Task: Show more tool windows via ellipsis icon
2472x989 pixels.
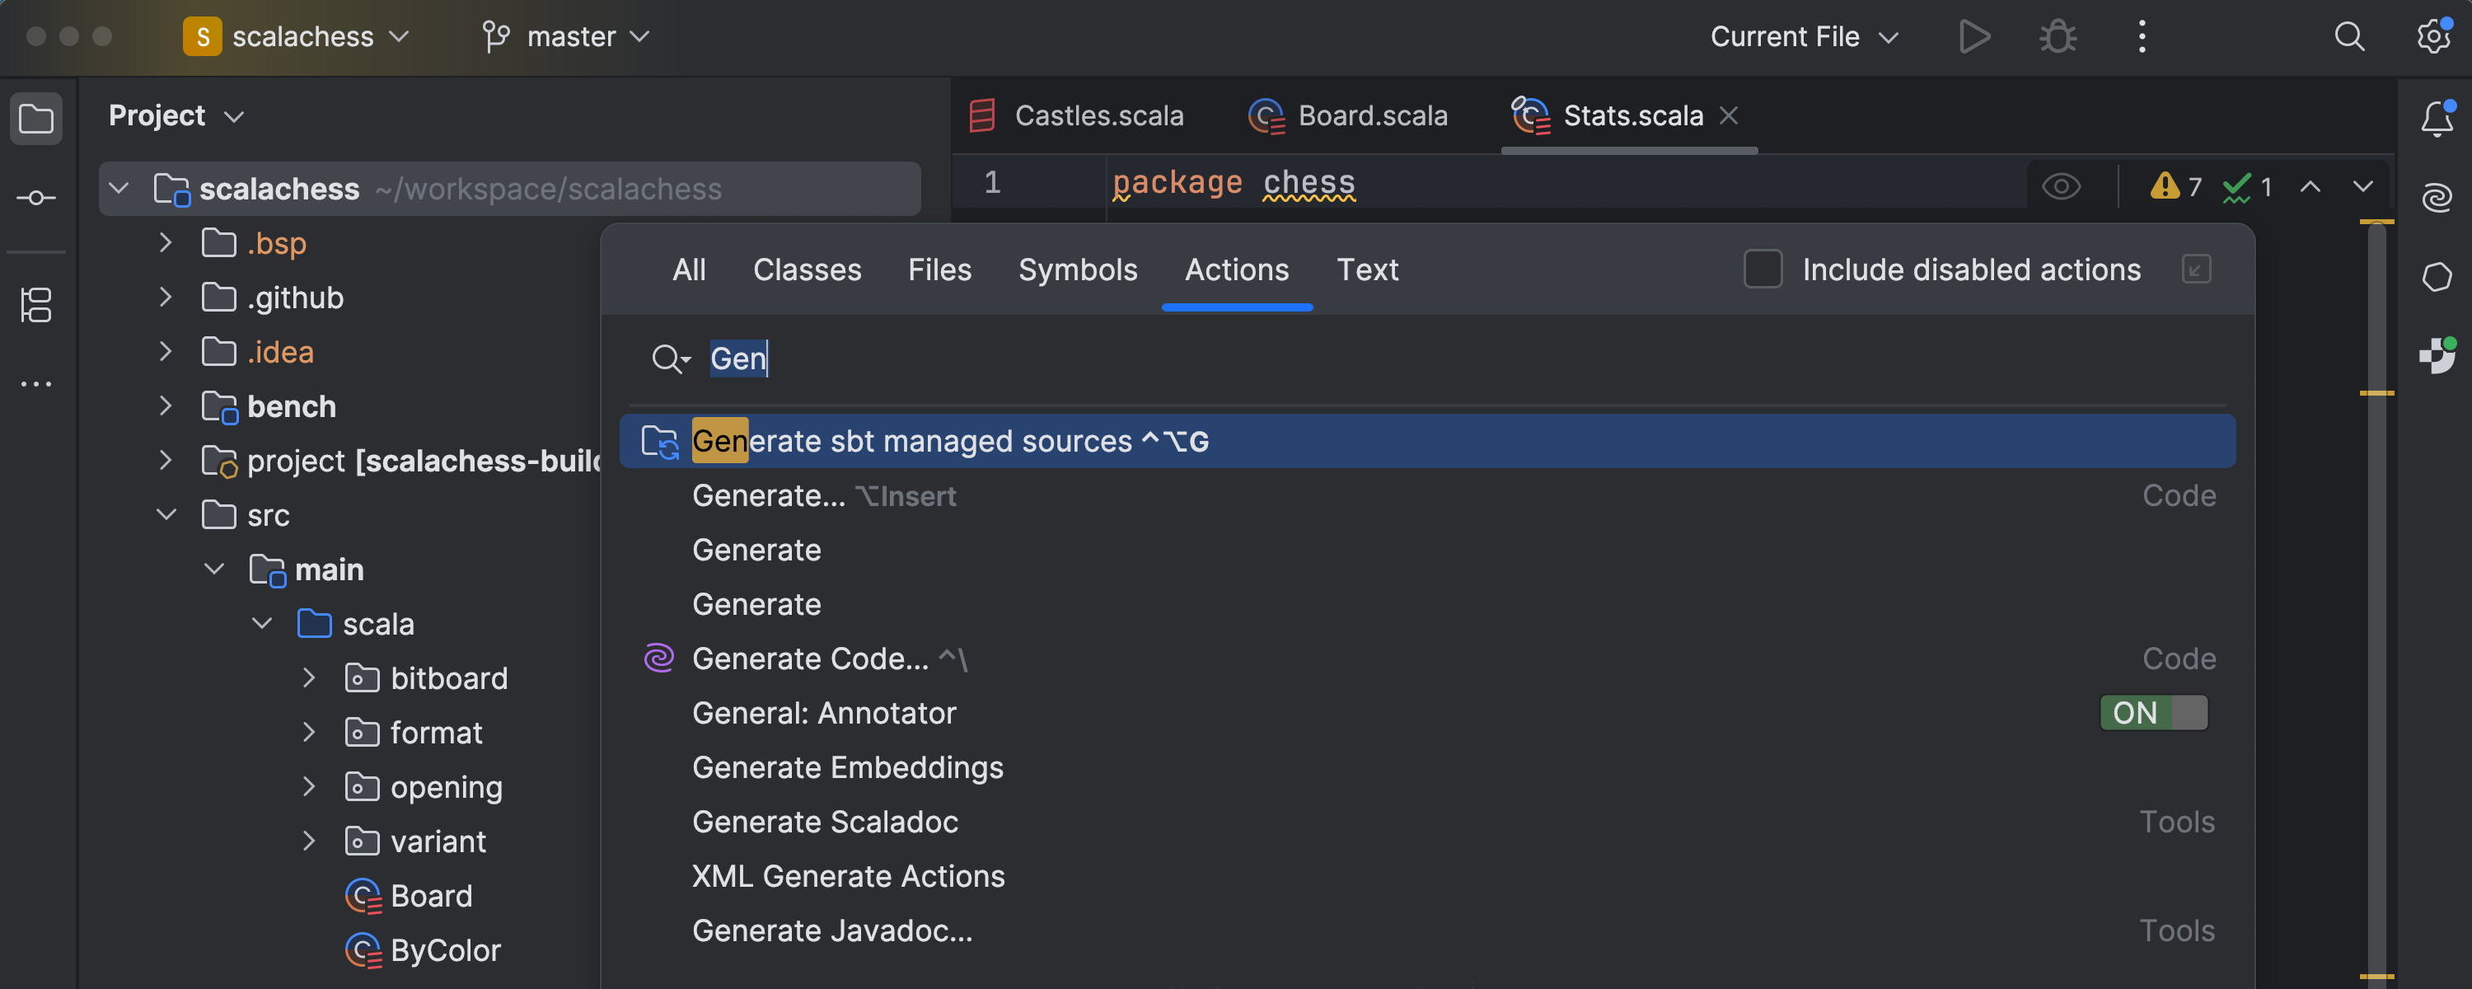Action: click(36, 384)
